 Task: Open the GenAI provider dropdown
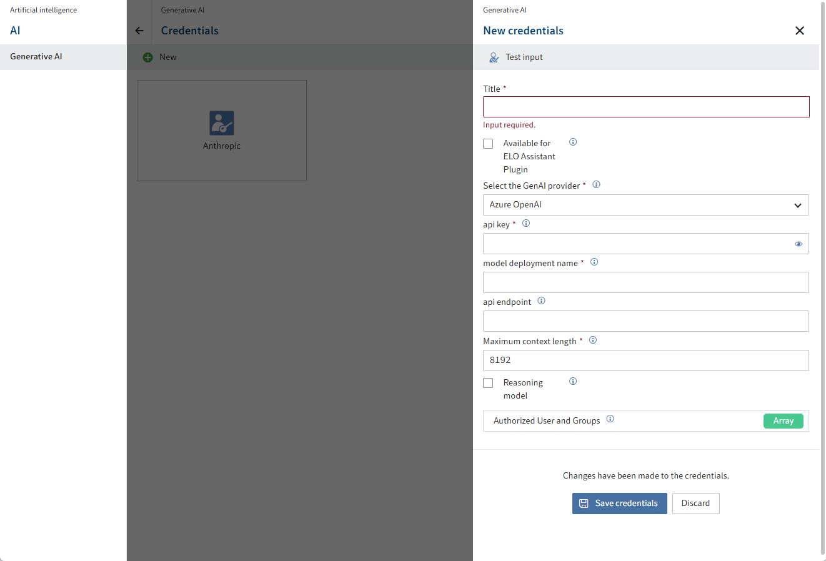pos(646,205)
